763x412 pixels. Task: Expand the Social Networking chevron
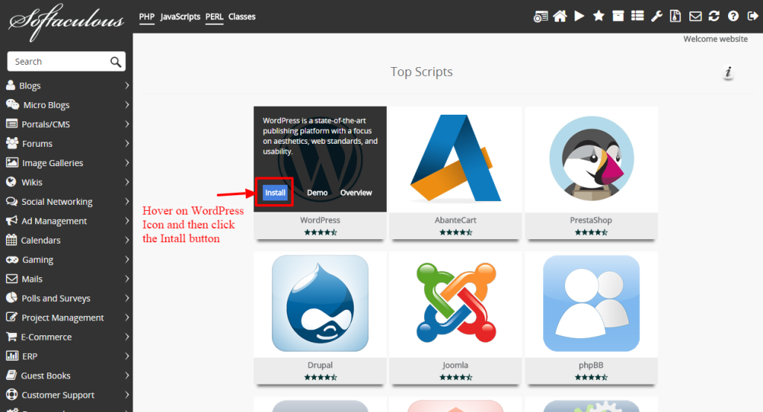(127, 201)
